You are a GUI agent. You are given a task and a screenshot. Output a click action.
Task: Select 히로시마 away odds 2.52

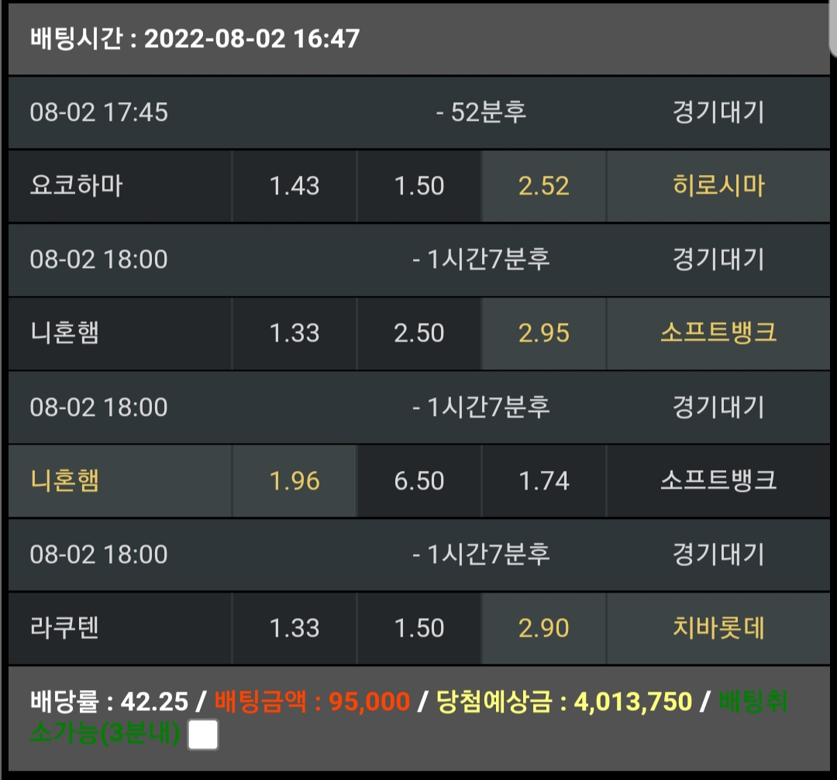544,186
